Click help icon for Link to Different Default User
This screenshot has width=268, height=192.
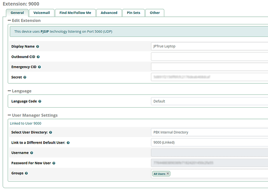point(68,143)
